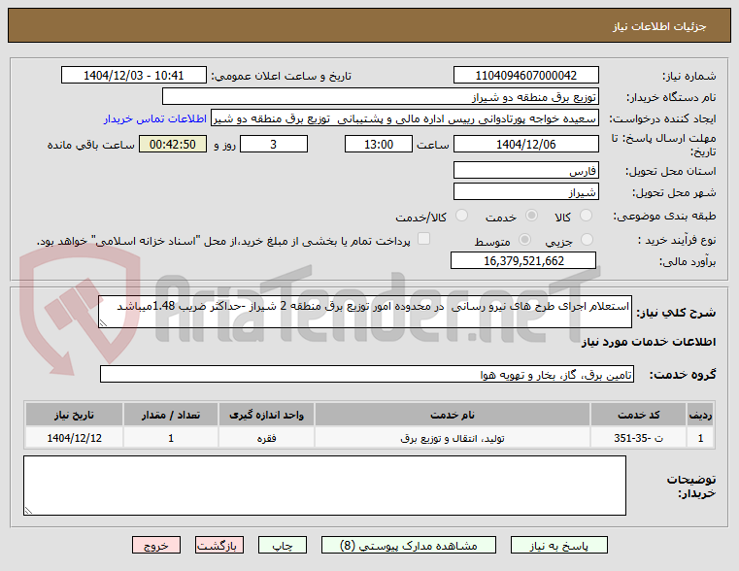Toggle the Islamic treasury bonds payment checkbox
This screenshot has width=739, height=571.
[423, 239]
